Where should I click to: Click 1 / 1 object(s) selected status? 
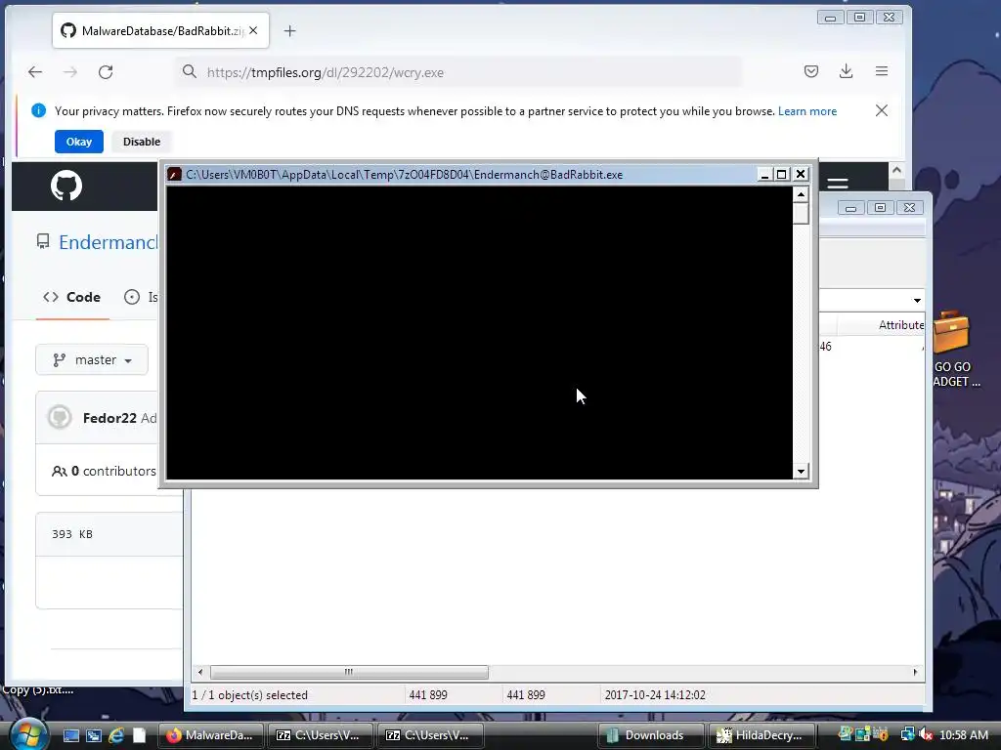tap(249, 695)
